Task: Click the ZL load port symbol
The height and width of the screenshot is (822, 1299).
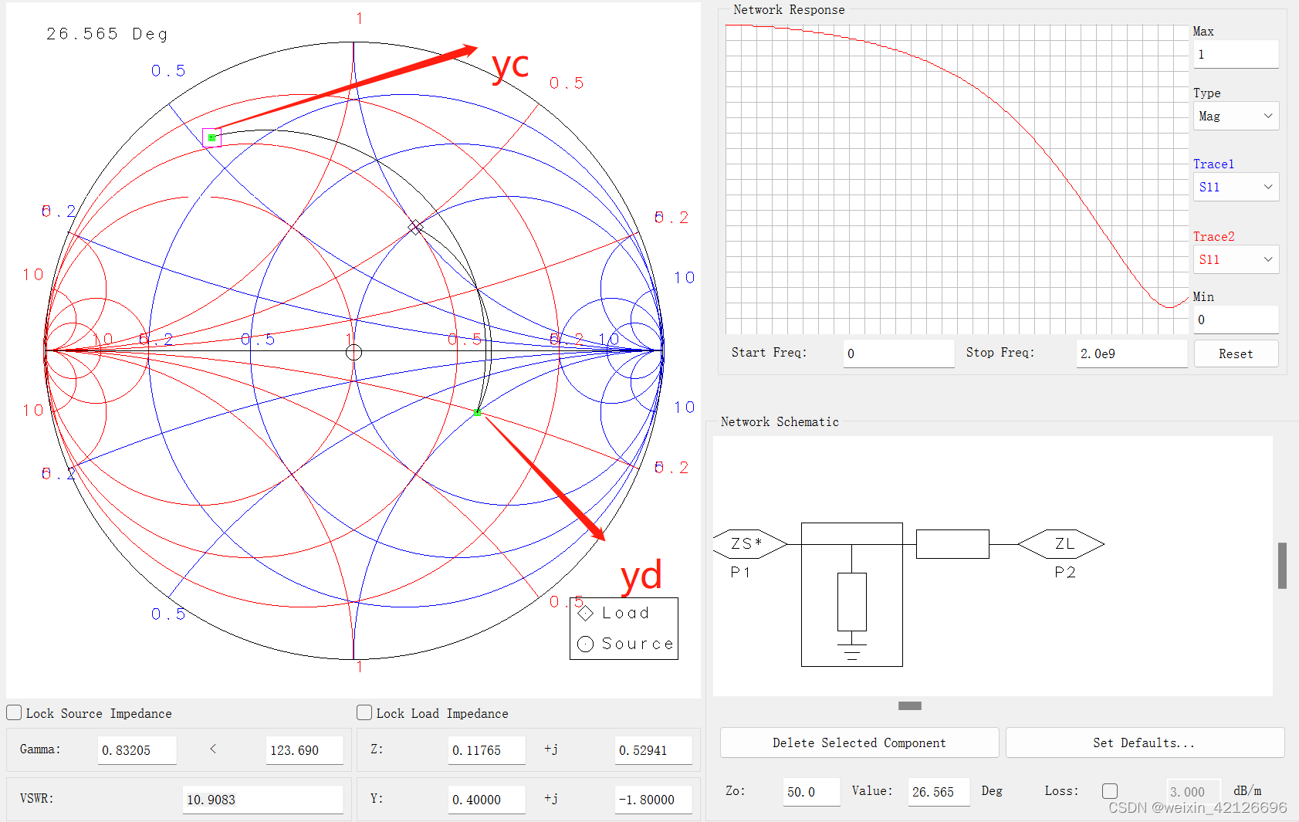Action: point(1062,544)
